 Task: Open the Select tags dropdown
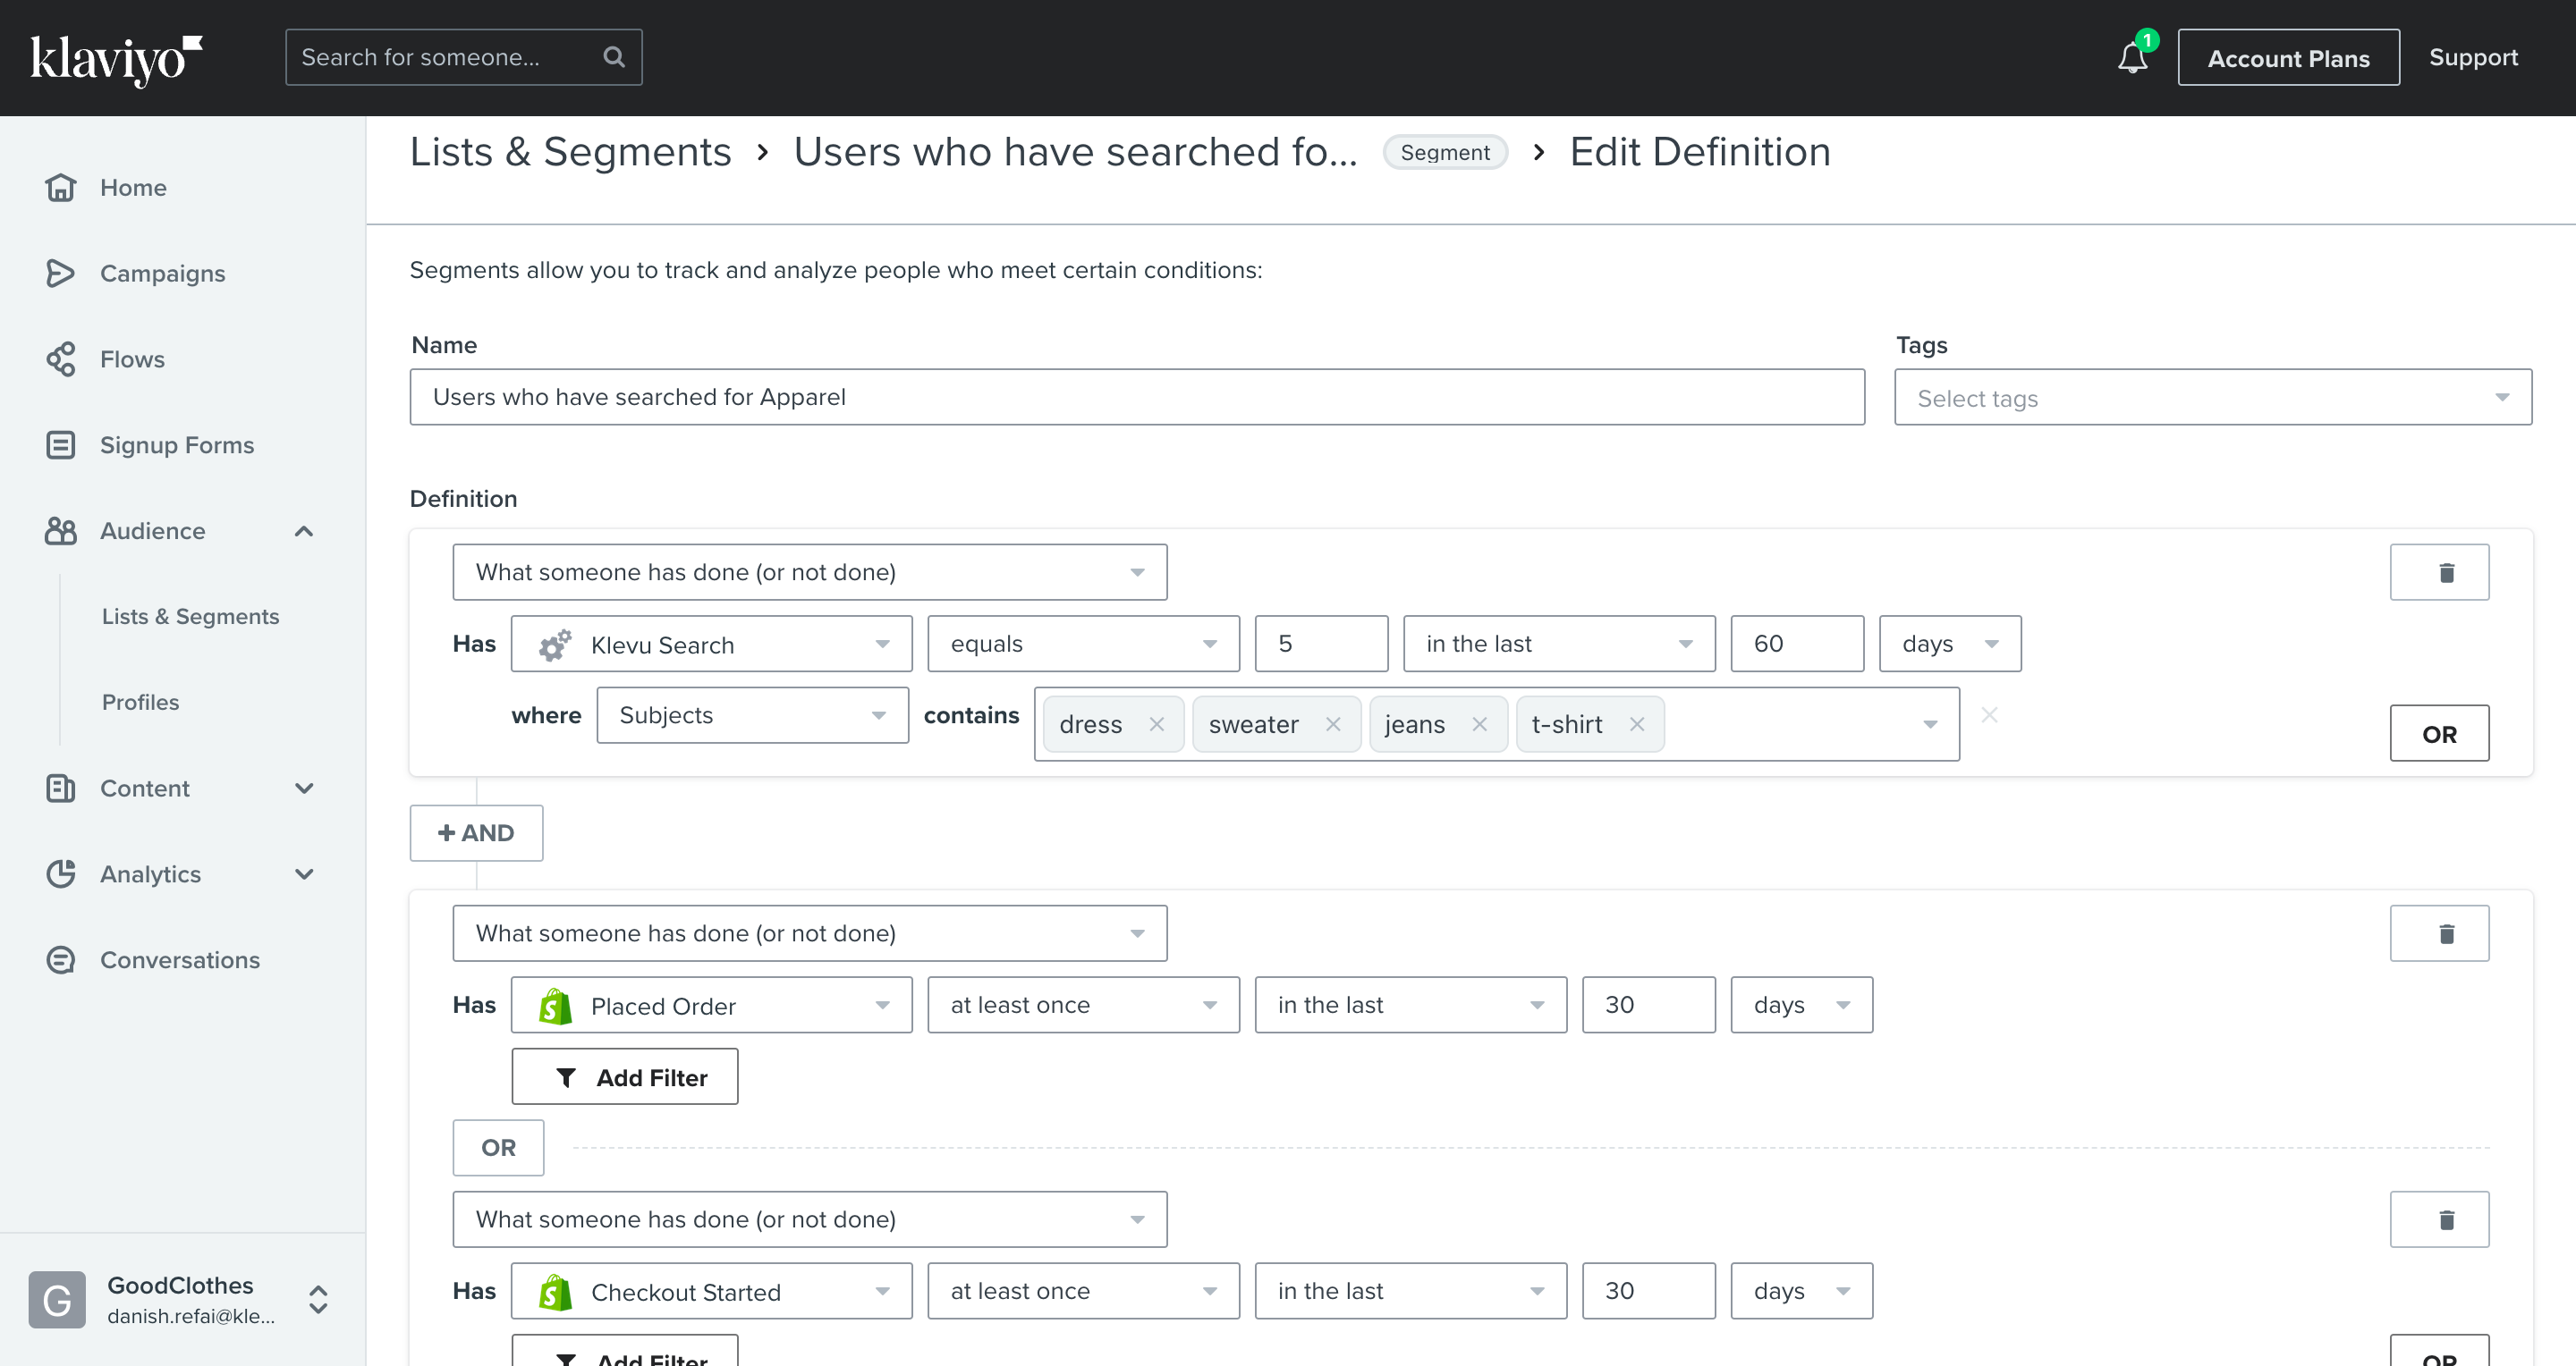coord(2213,398)
